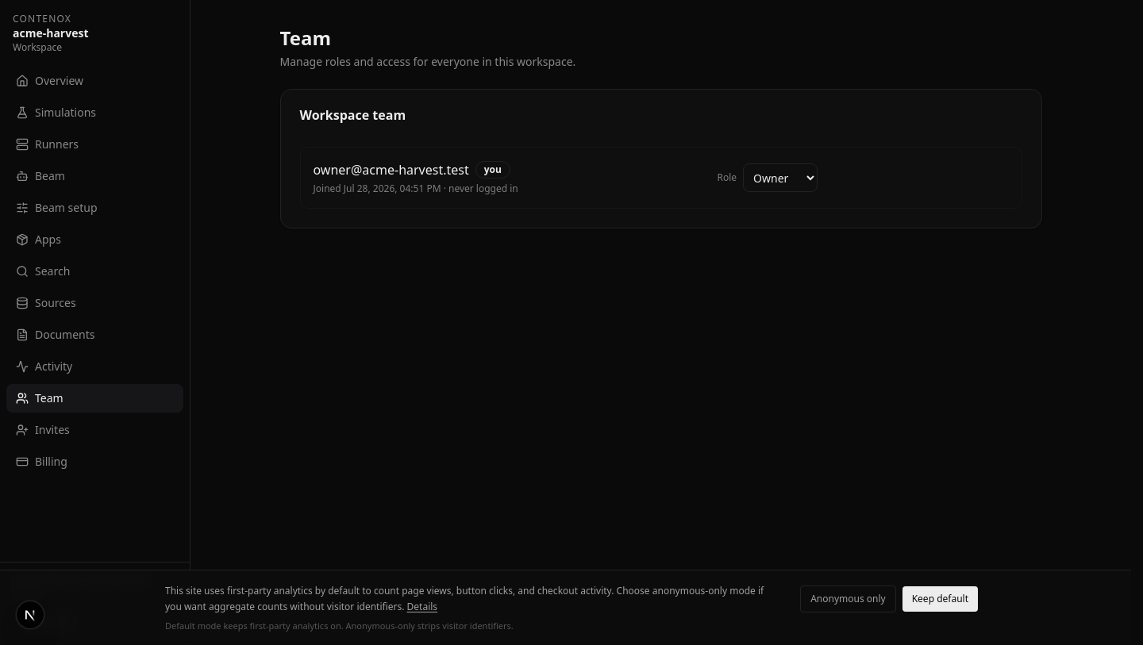Click the Invites user-plus icon
Screen dimensions: 1143x645
tap(22, 430)
